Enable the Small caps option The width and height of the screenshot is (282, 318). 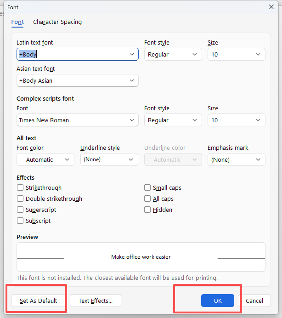click(x=147, y=187)
